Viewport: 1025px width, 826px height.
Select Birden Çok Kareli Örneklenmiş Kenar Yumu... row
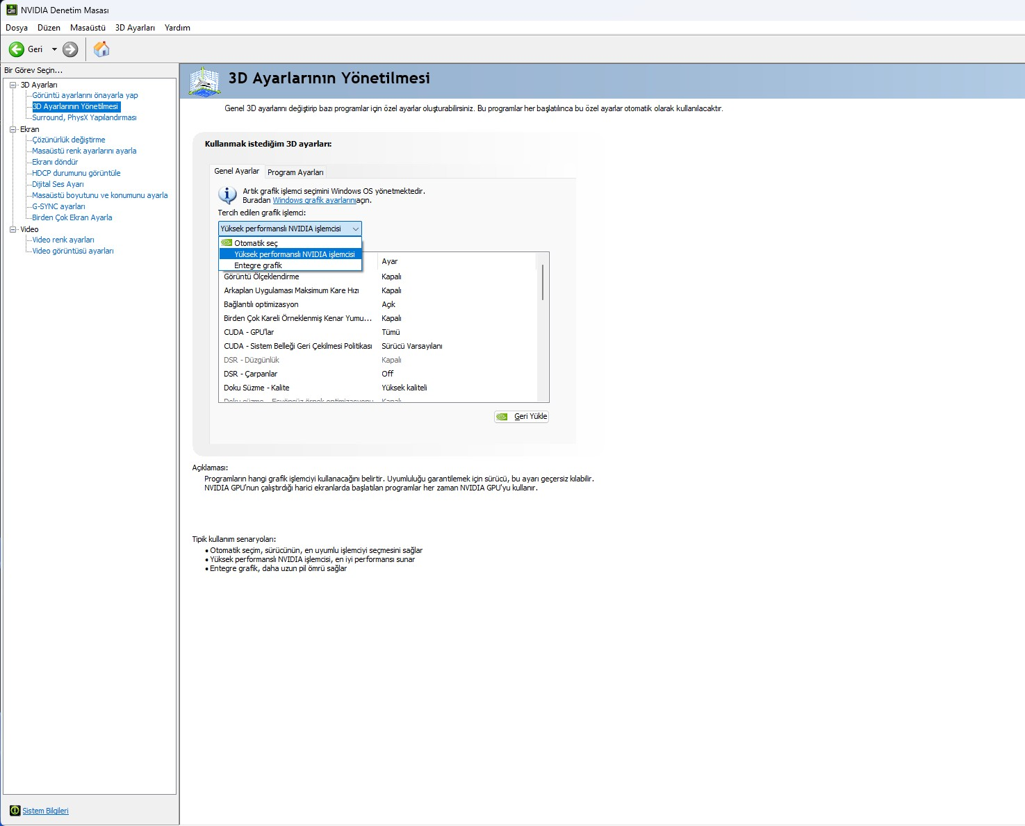coord(378,318)
